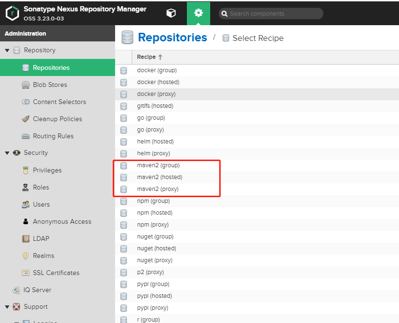Choose the gitlfs (hosted) recipe
Image resolution: width=399 pixels, height=323 pixels.
pos(257,106)
